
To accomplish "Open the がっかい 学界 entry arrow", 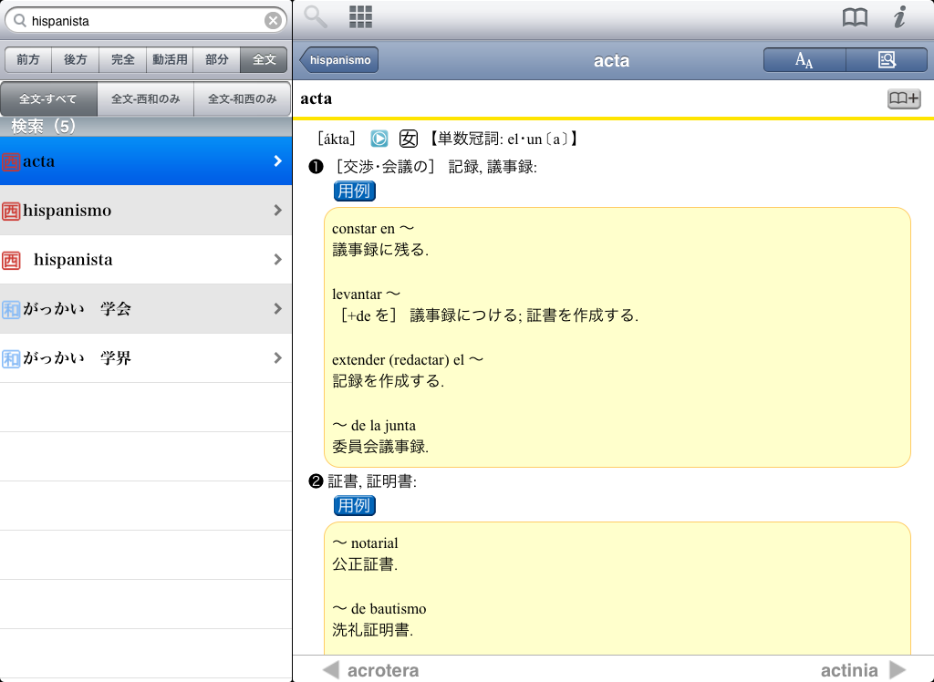I will tap(277, 358).
